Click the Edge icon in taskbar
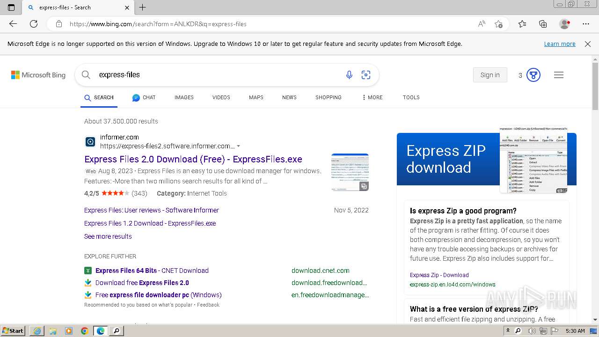 tap(101, 331)
